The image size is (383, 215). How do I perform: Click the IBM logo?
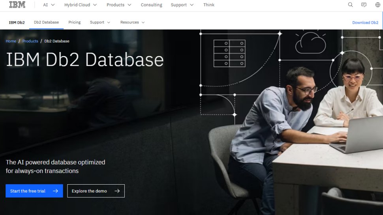(x=17, y=5)
